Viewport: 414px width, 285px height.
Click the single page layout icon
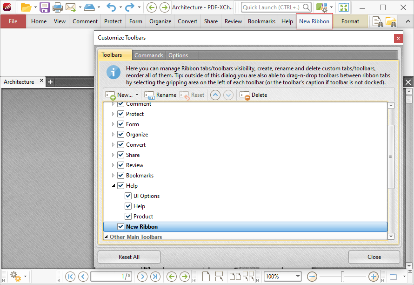point(206,277)
